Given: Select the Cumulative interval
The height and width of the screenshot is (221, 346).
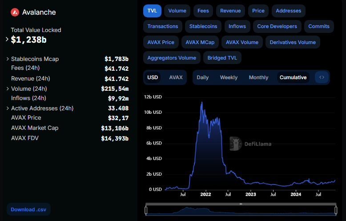Looking at the screenshot, I should (293, 77).
